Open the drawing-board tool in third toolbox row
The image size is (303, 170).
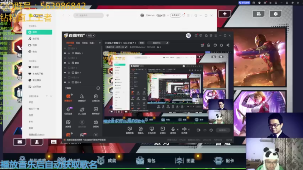click(68, 124)
